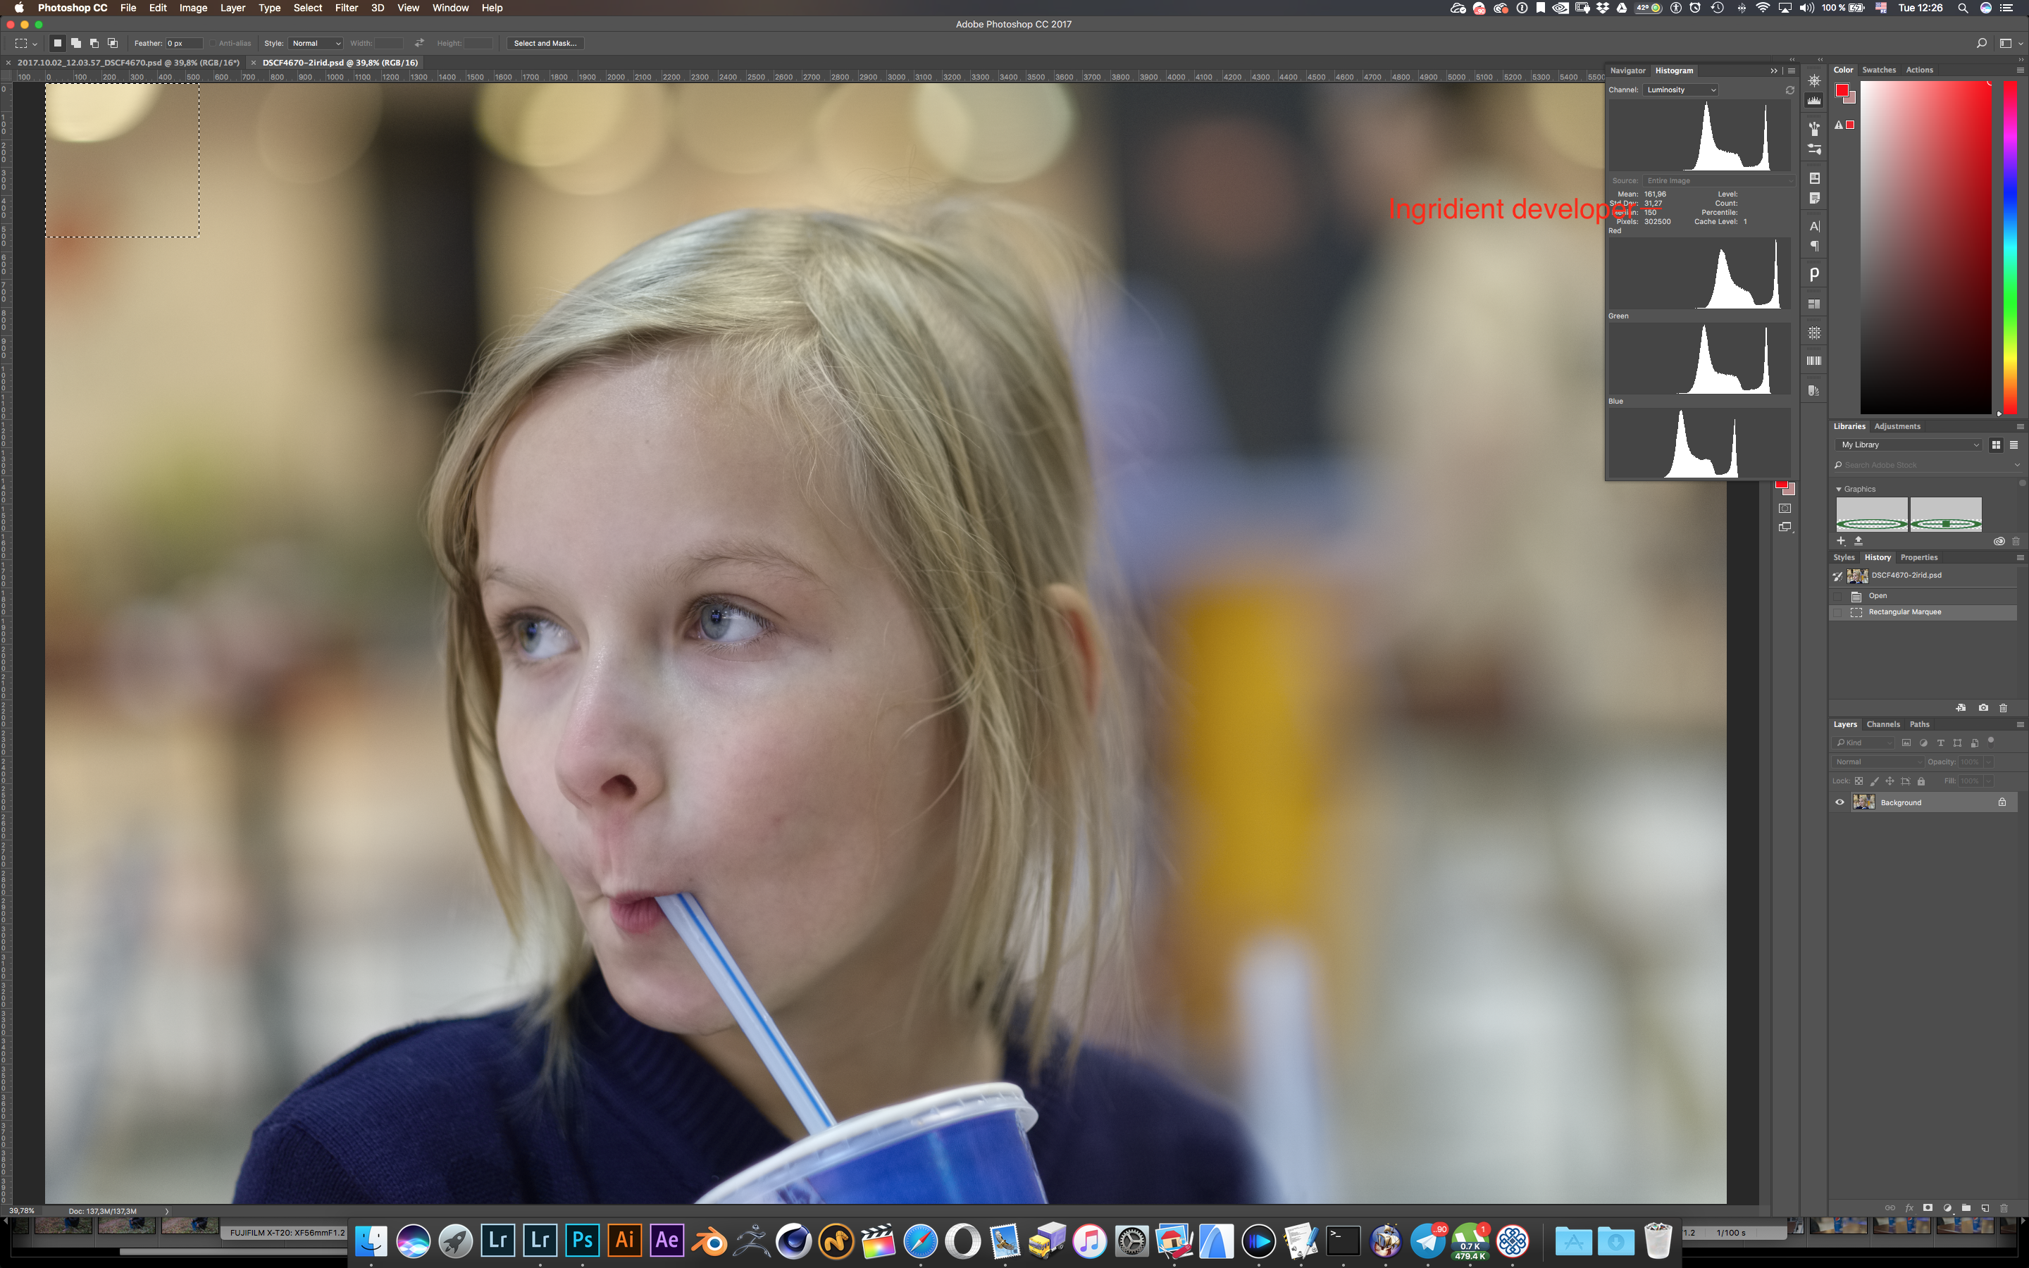Toggle visibility of the Background layer
The image size is (2029, 1268).
point(1839,802)
